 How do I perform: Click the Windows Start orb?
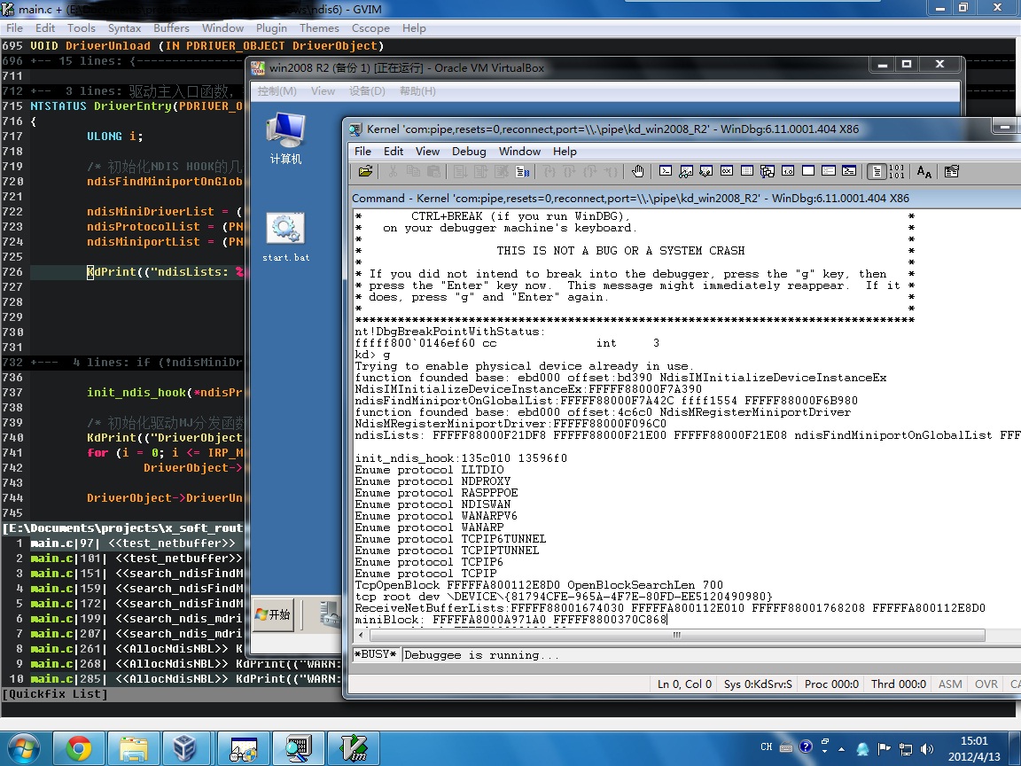pos(23,748)
